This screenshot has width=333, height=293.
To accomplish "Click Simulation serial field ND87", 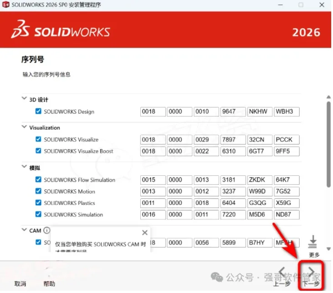I will coord(287,215).
